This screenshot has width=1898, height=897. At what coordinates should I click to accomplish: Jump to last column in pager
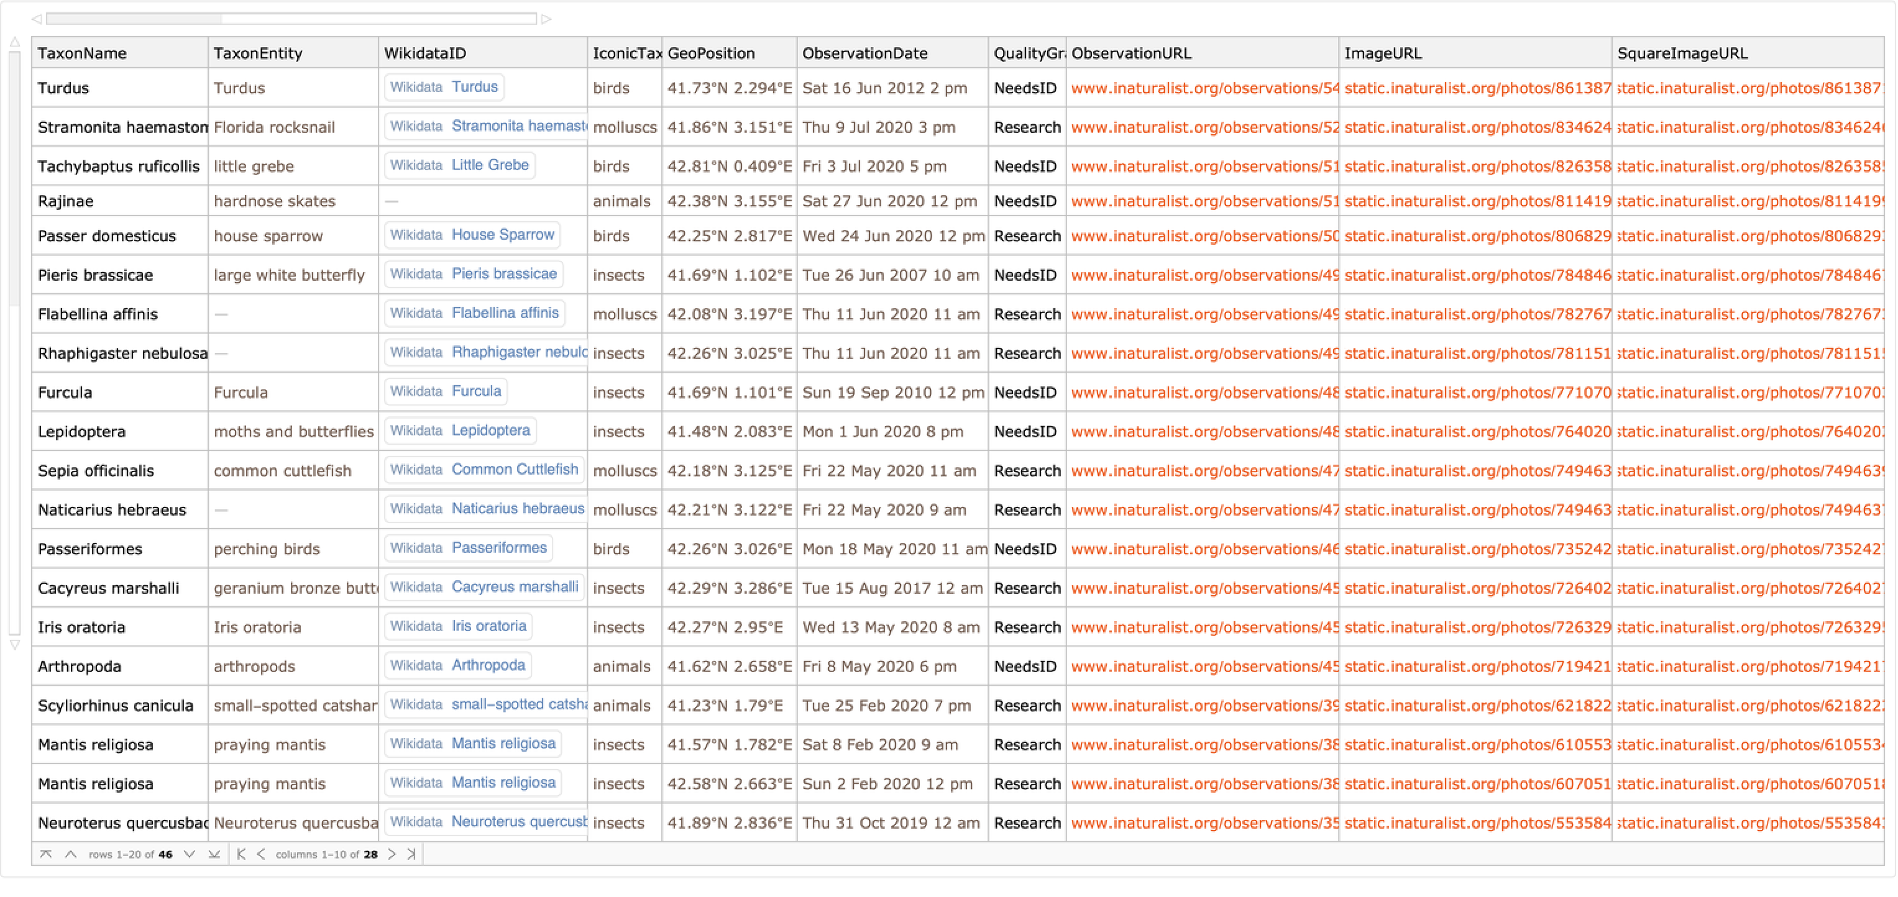411,854
